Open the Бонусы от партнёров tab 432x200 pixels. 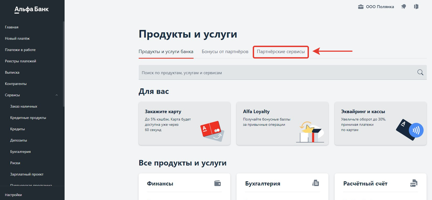click(225, 51)
